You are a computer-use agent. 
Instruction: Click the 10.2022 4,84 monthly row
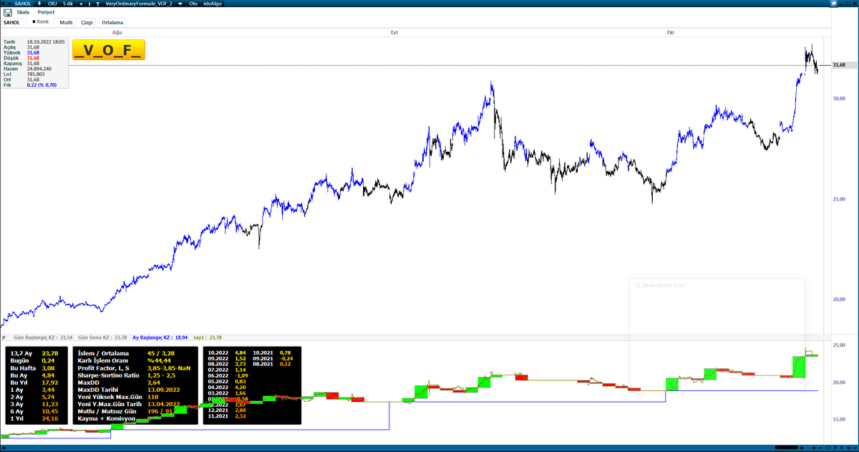pos(227,352)
